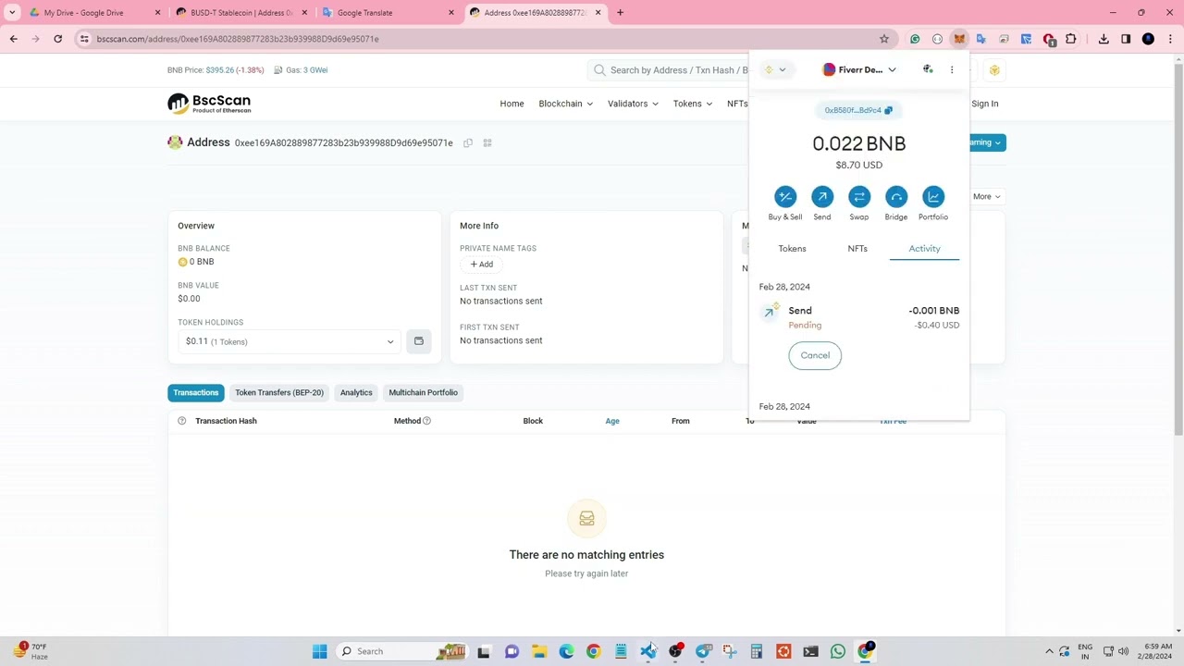Open tab search dropdown arrow
This screenshot has height=666, width=1184.
[12, 13]
